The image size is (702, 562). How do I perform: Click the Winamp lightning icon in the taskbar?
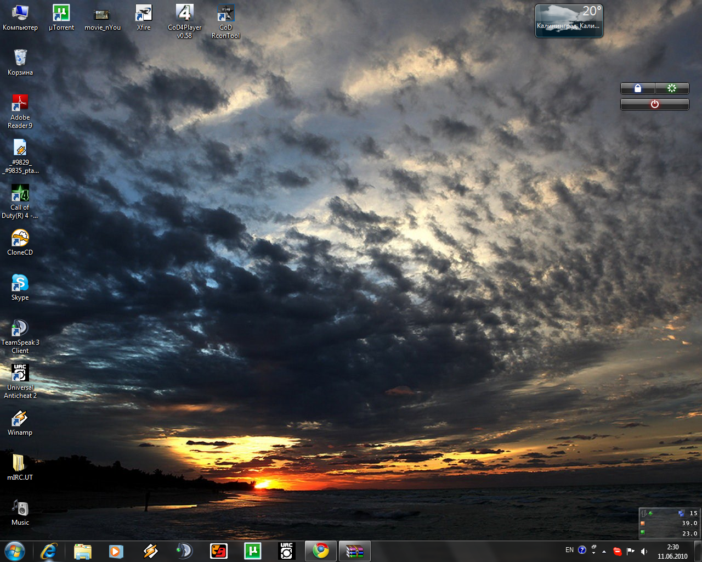pyautogui.click(x=150, y=551)
